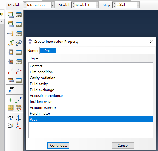Expand the Module dropdown showing Interaction
The height and width of the screenshot is (151, 158).
(39, 5)
